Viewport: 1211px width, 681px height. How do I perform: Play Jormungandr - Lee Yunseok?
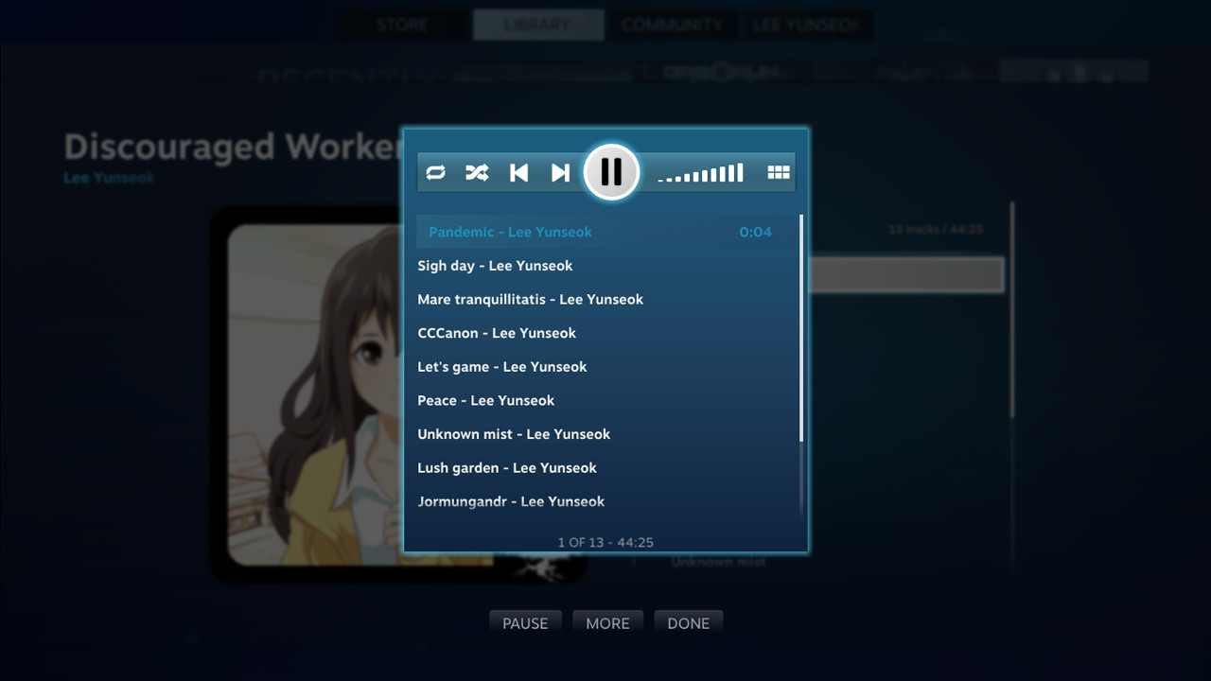pos(607,501)
